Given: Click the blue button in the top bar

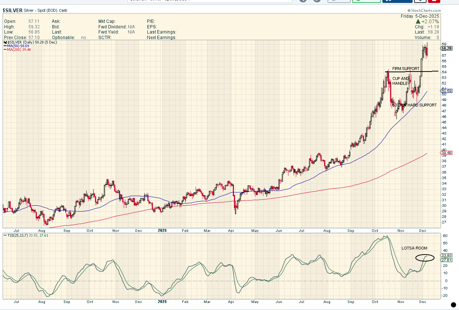Looking at the screenshot, I should pos(397,1).
